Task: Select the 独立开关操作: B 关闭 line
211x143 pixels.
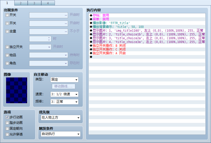Action: [147, 45]
